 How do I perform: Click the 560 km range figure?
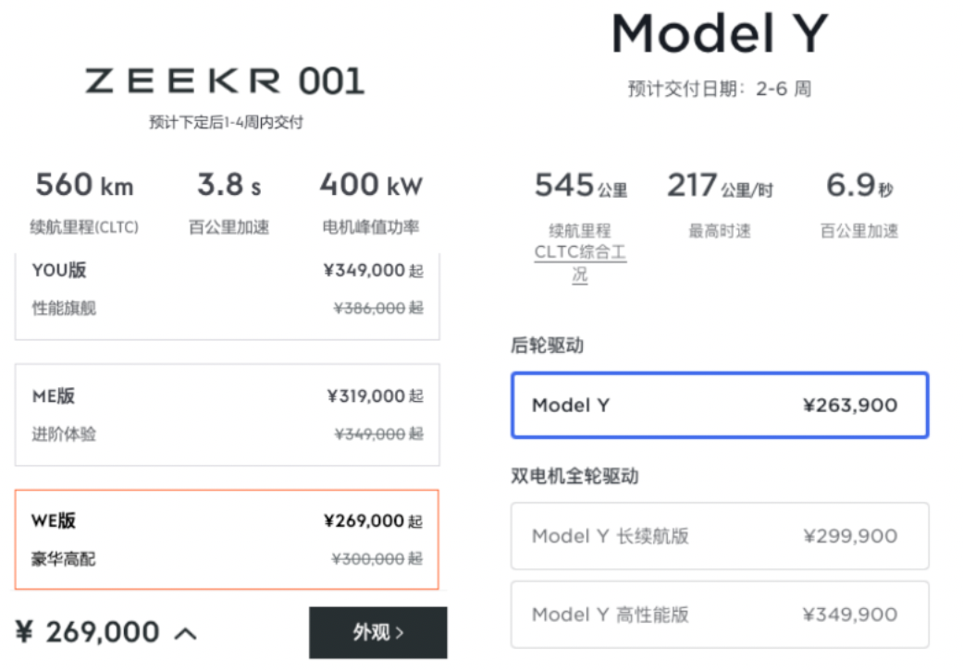84,186
